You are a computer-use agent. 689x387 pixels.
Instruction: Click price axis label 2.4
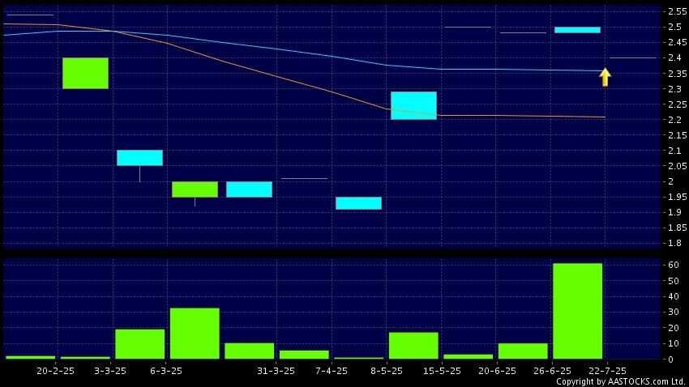coord(674,57)
